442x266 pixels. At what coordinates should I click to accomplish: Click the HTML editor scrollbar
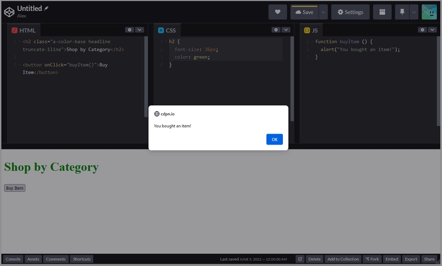tap(146, 76)
